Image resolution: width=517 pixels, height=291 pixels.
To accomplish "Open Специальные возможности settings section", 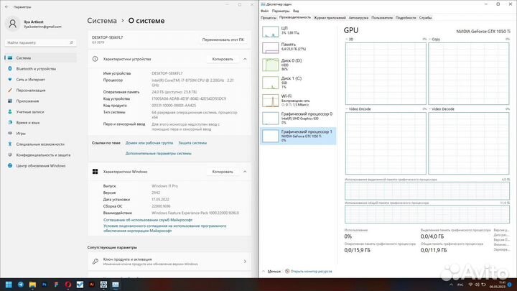I will click(40, 144).
